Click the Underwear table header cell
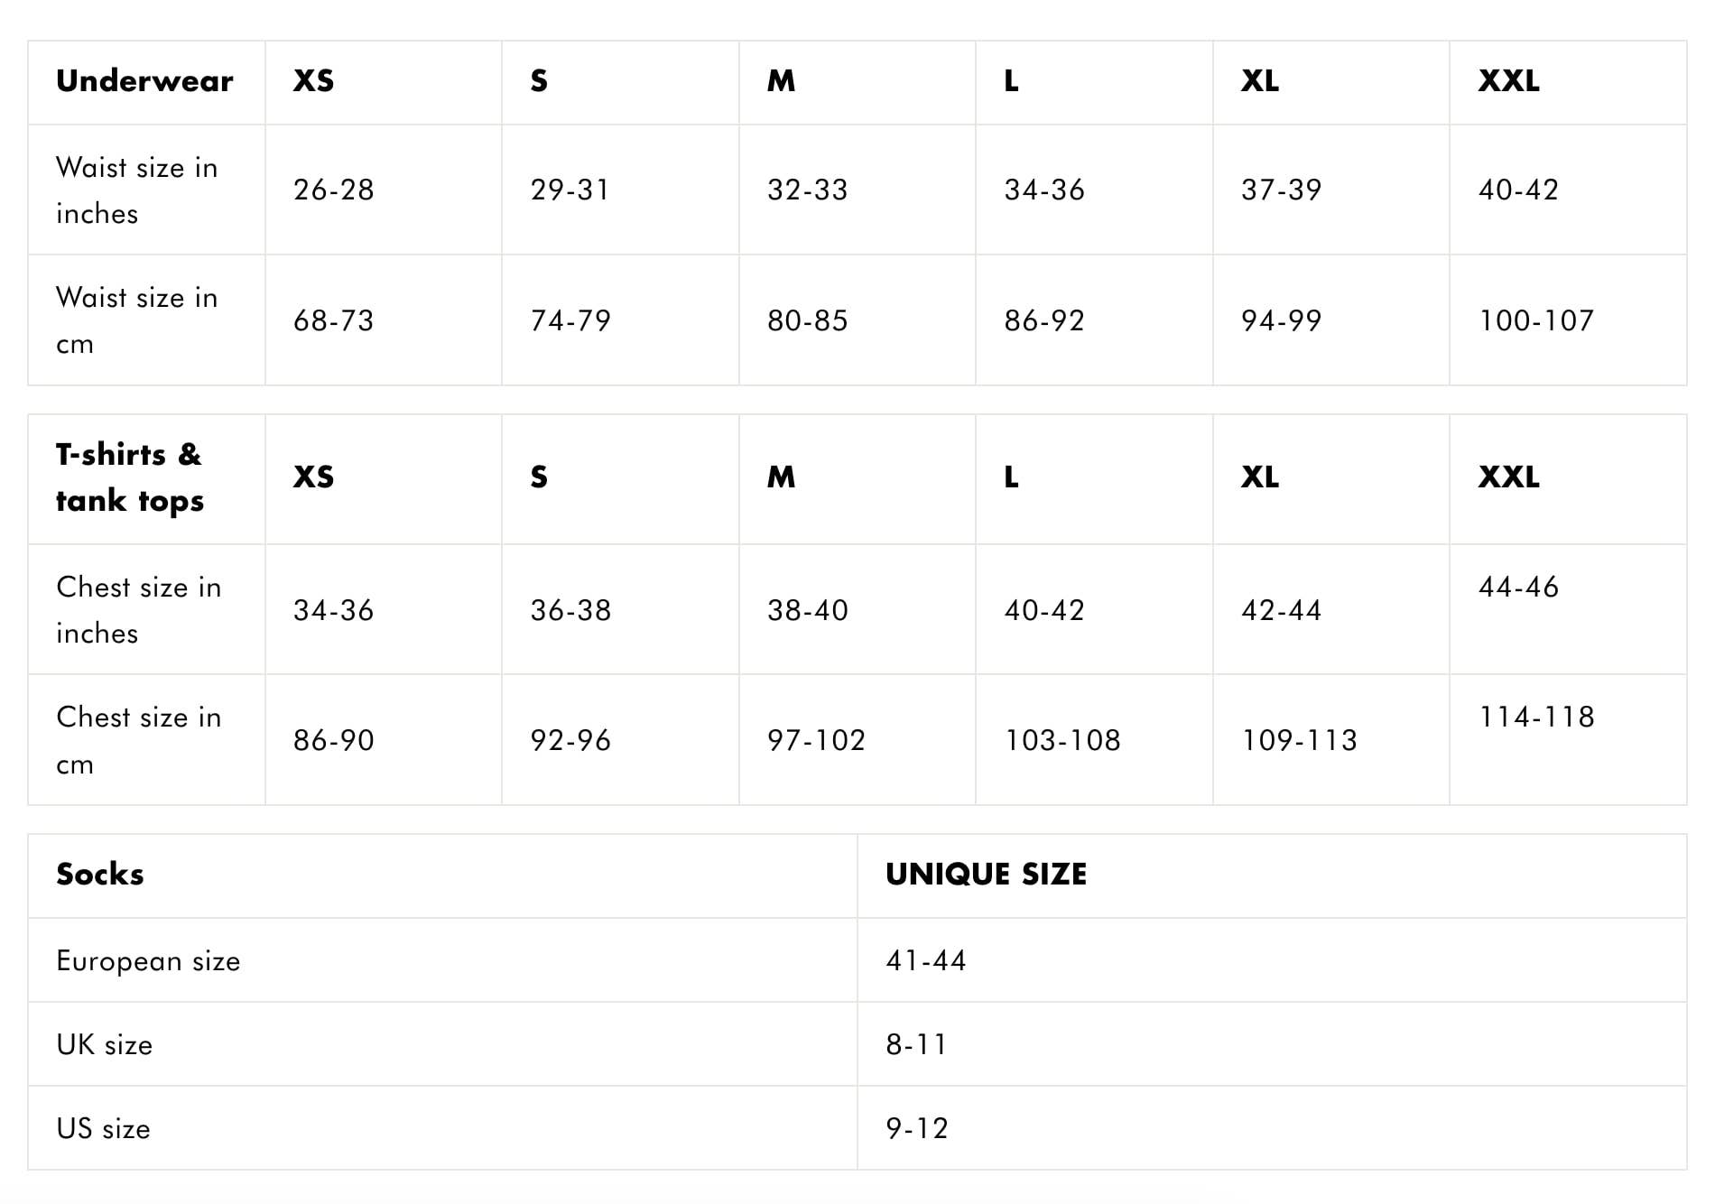The height and width of the screenshot is (1204, 1715). pos(144,81)
